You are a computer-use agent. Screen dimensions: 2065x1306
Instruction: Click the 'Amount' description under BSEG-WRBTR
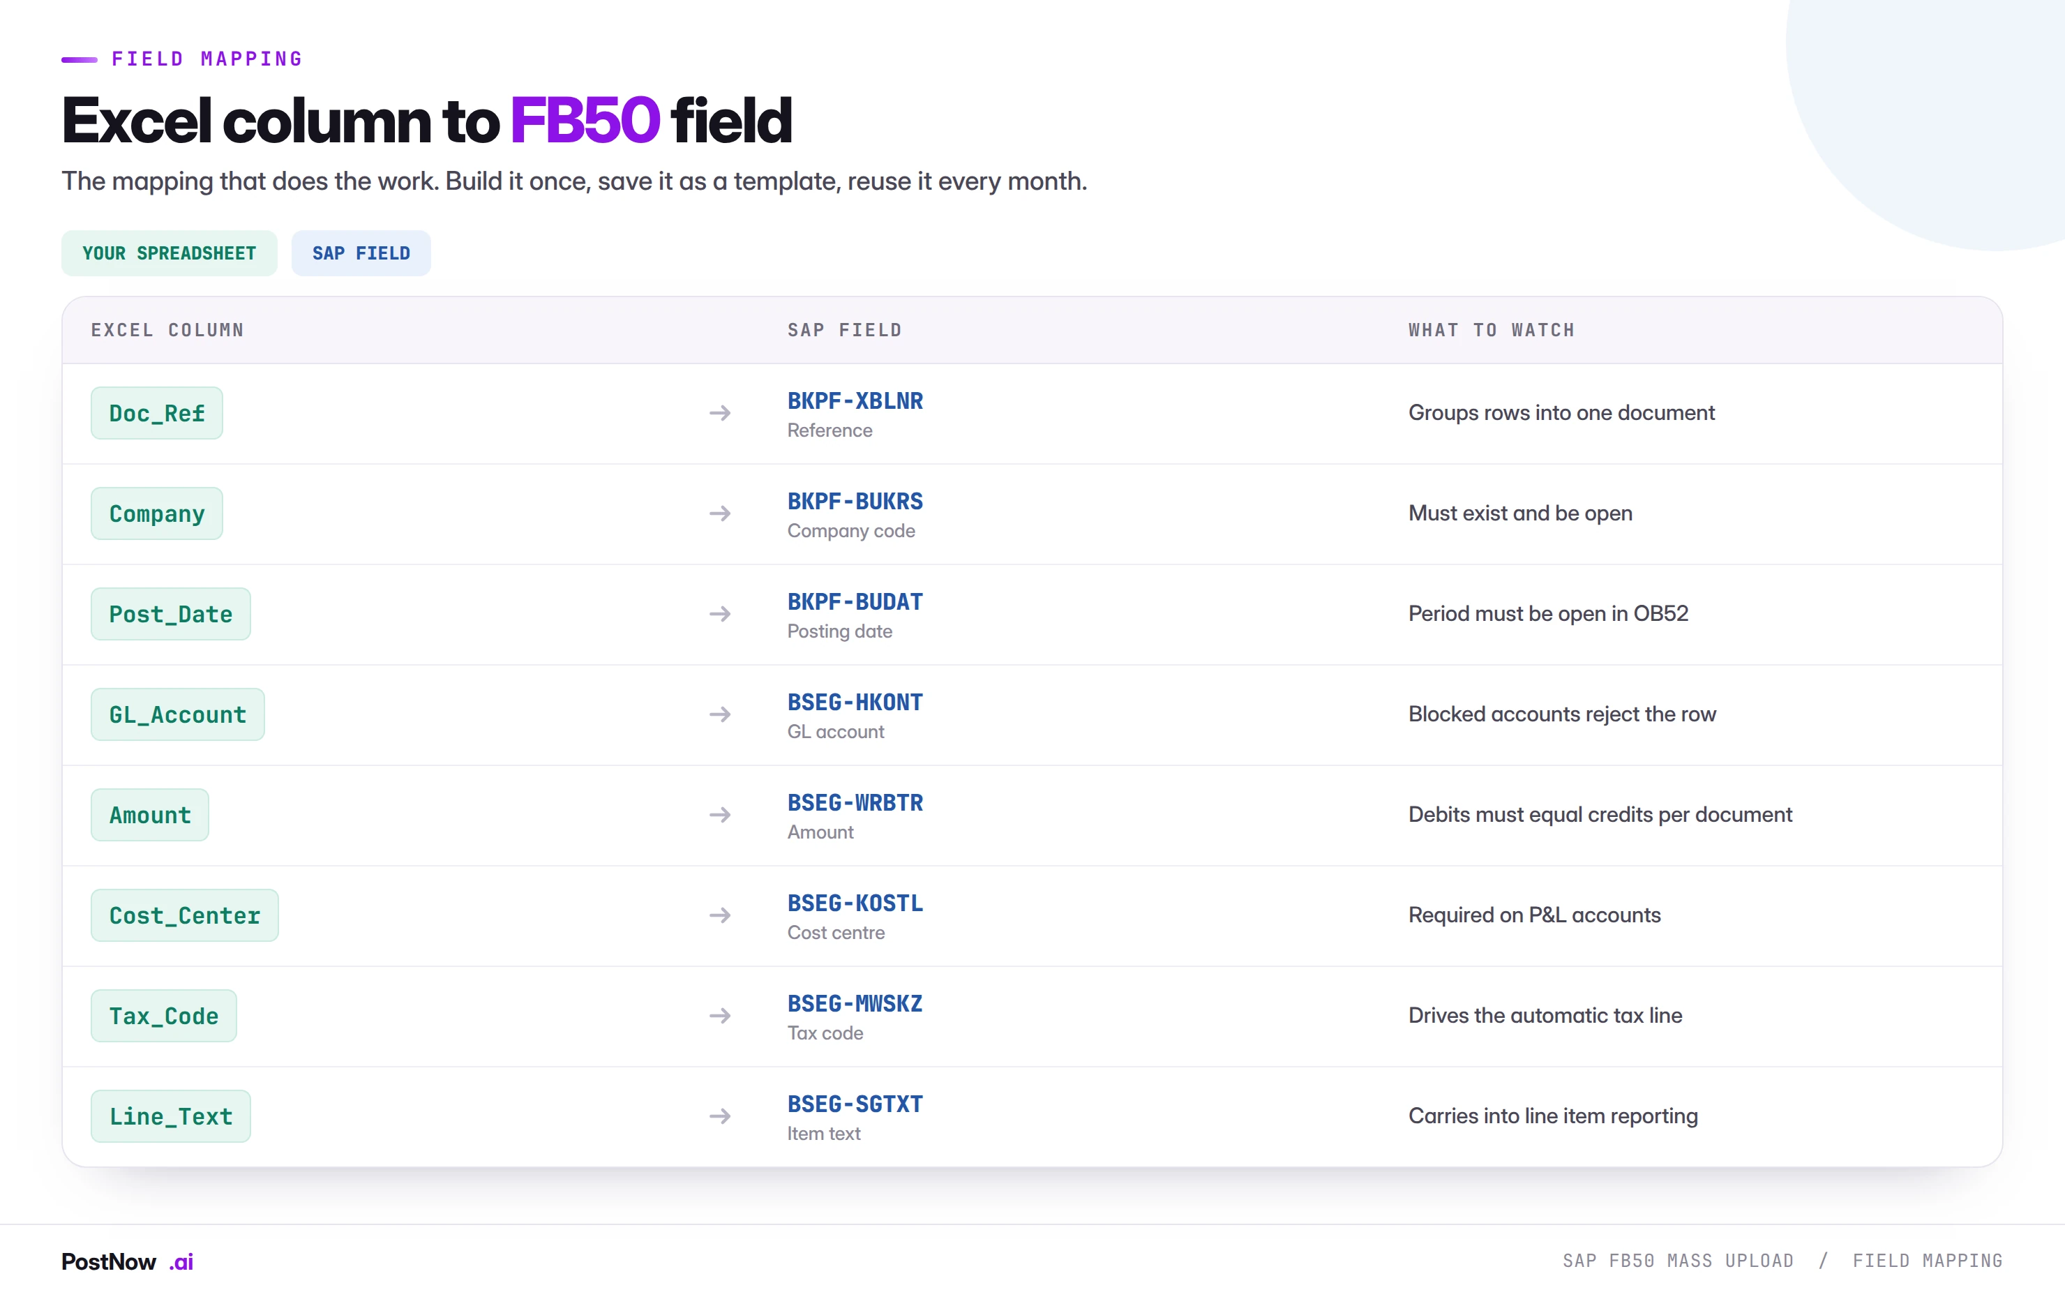click(820, 832)
